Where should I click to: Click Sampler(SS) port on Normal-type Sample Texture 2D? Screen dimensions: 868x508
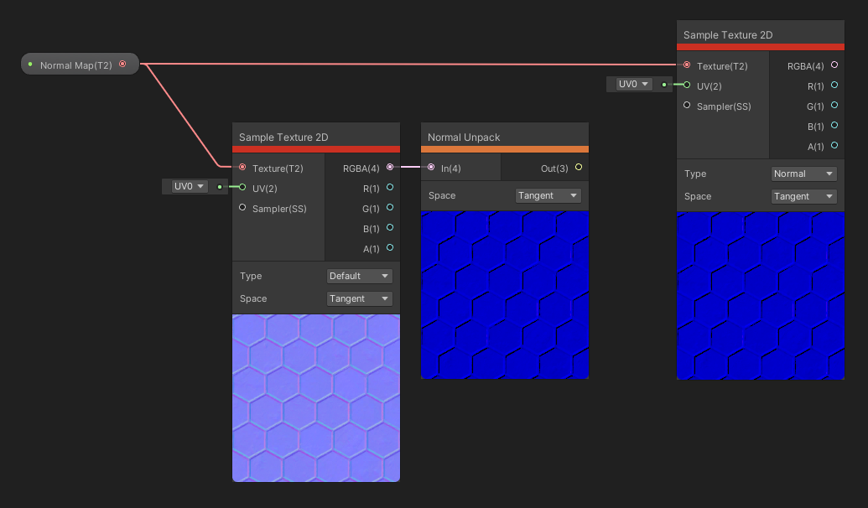tap(687, 106)
